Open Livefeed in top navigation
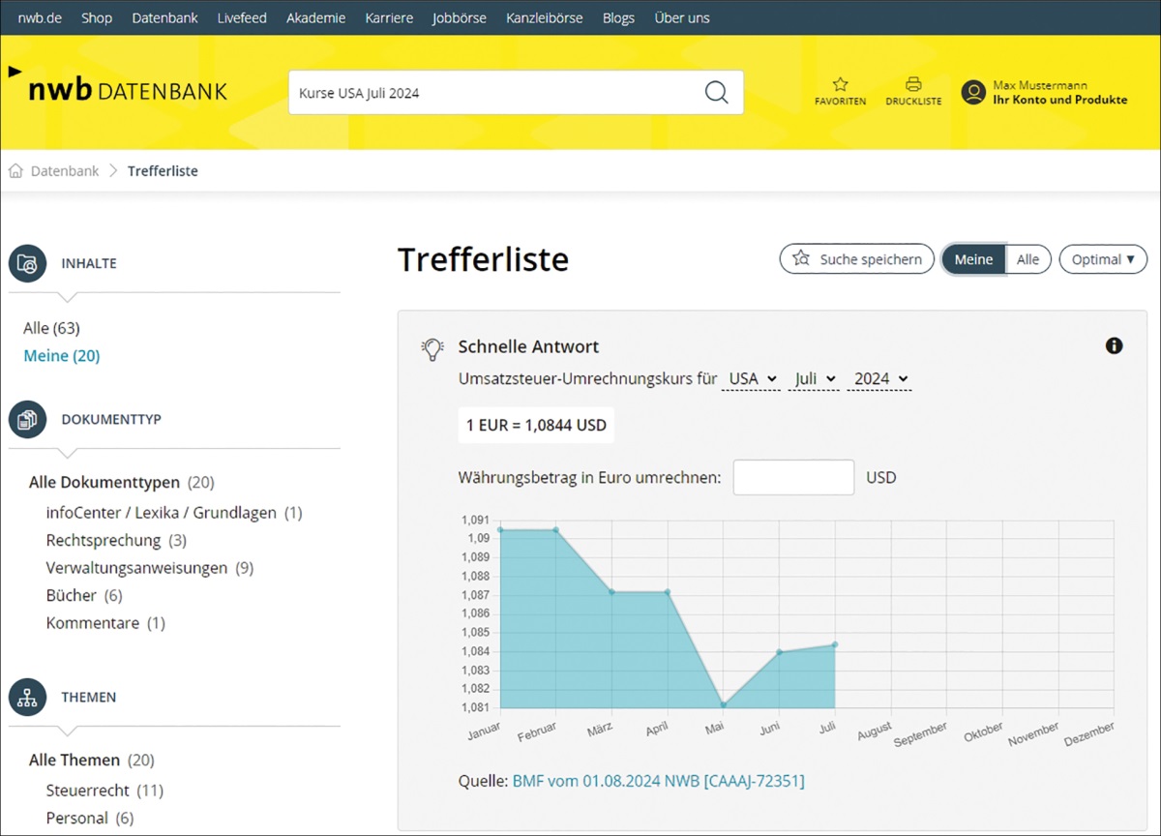 (242, 18)
